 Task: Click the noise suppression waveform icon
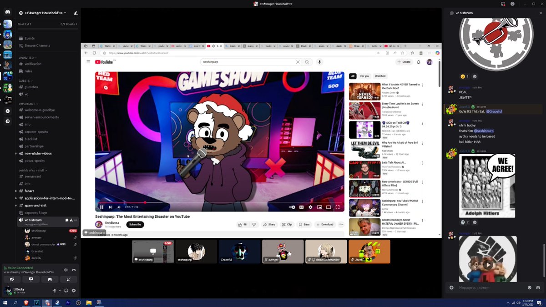[66, 270]
